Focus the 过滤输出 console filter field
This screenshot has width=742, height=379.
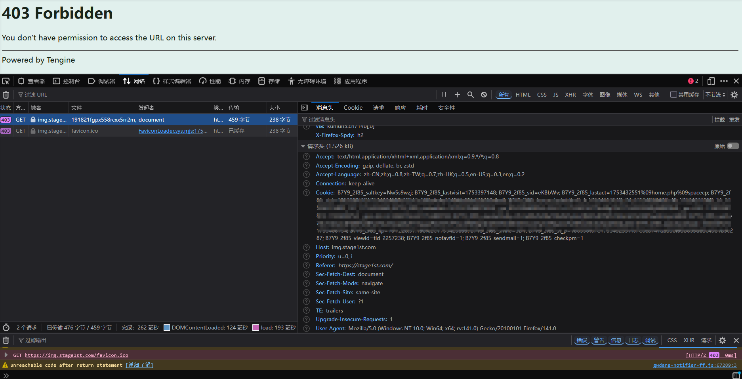click(x=293, y=341)
